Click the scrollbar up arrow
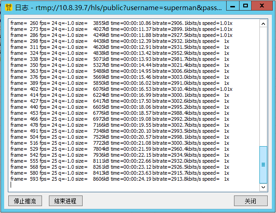Image resolution: width=276 pixels, height=213 pixels. pos(263,24)
